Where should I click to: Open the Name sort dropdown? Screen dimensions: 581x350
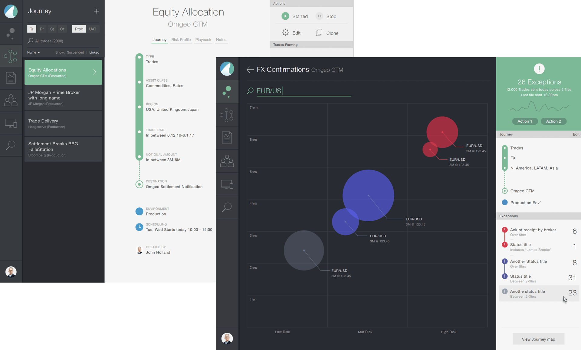coord(33,53)
